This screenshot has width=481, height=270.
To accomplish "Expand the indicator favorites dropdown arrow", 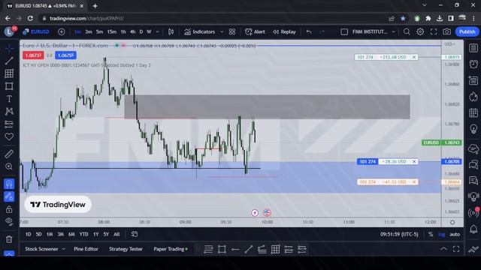I will click(x=222, y=31).
